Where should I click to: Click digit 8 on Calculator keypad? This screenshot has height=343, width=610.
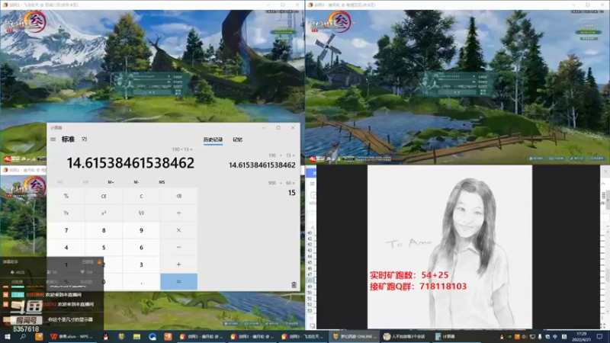click(x=104, y=230)
